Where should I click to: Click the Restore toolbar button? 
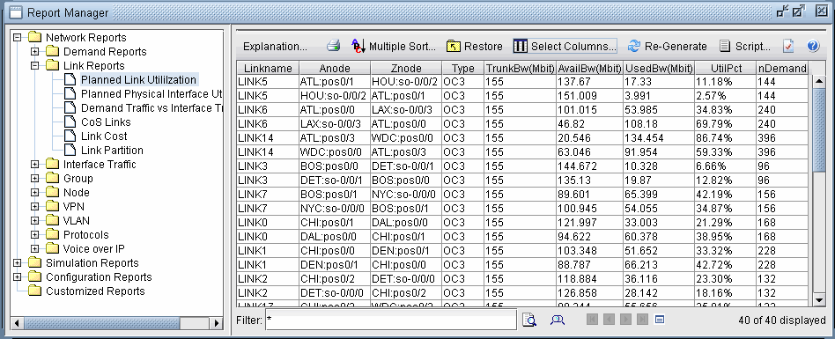[x=475, y=47]
